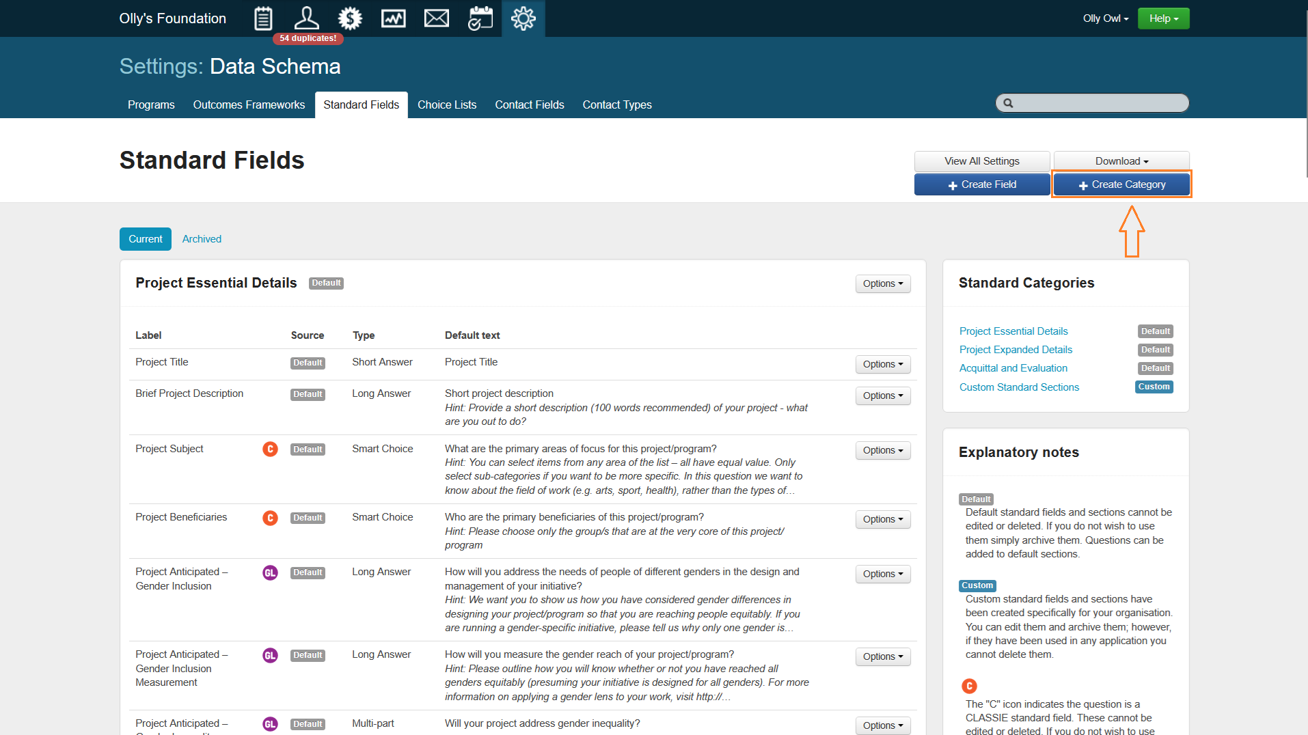Open the clipboard applications icon in top nav
1308x735 pixels.
point(263,18)
